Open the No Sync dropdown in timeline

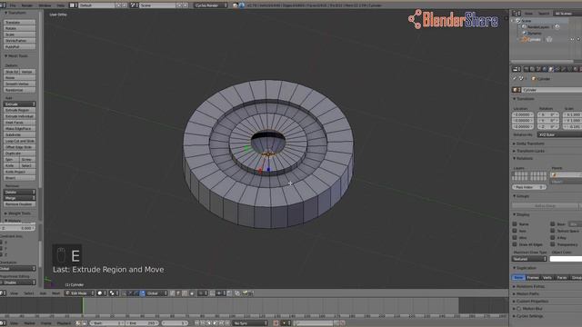pyautogui.click(x=250, y=323)
